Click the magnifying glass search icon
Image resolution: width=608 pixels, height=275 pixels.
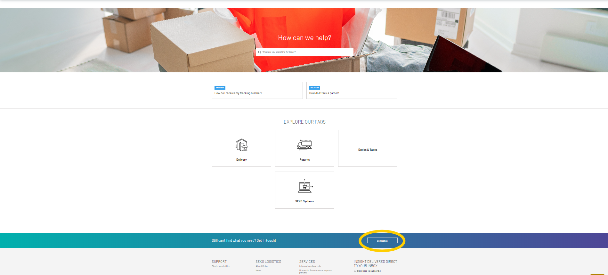[x=260, y=52]
